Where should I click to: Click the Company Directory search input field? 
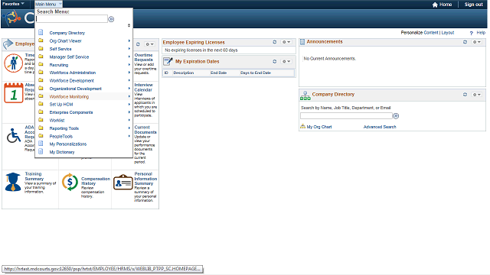click(346, 116)
